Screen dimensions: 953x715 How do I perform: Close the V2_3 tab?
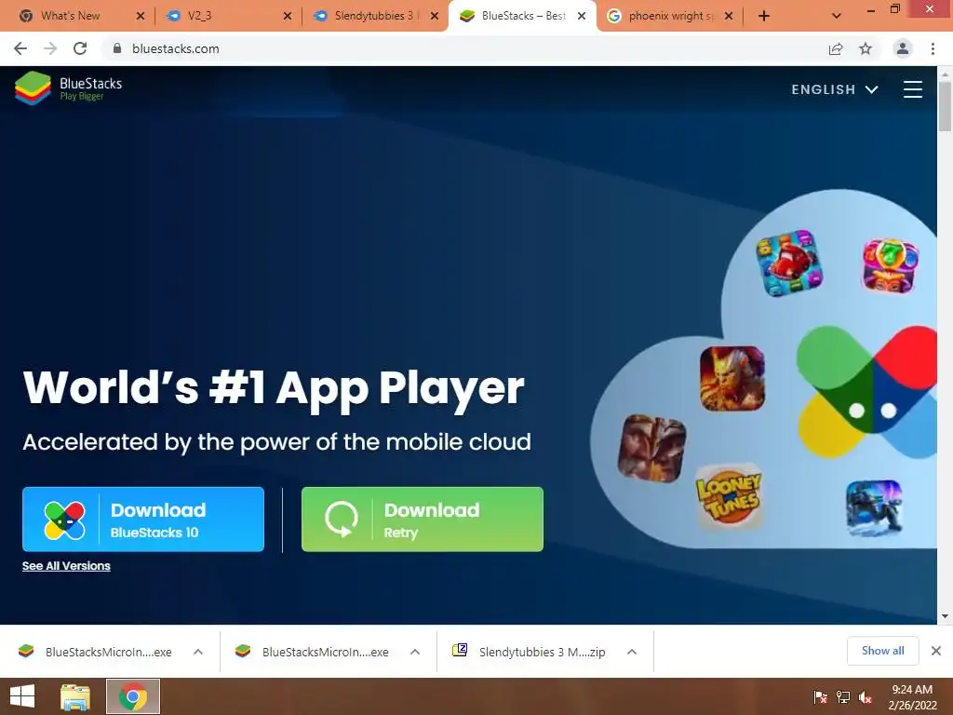pos(288,16)
